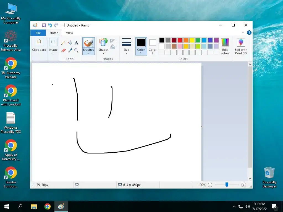The width and height of the screenshot is (283, 212).
Task: Click the Paint app icon in title bar
Action: coord(35,25)
